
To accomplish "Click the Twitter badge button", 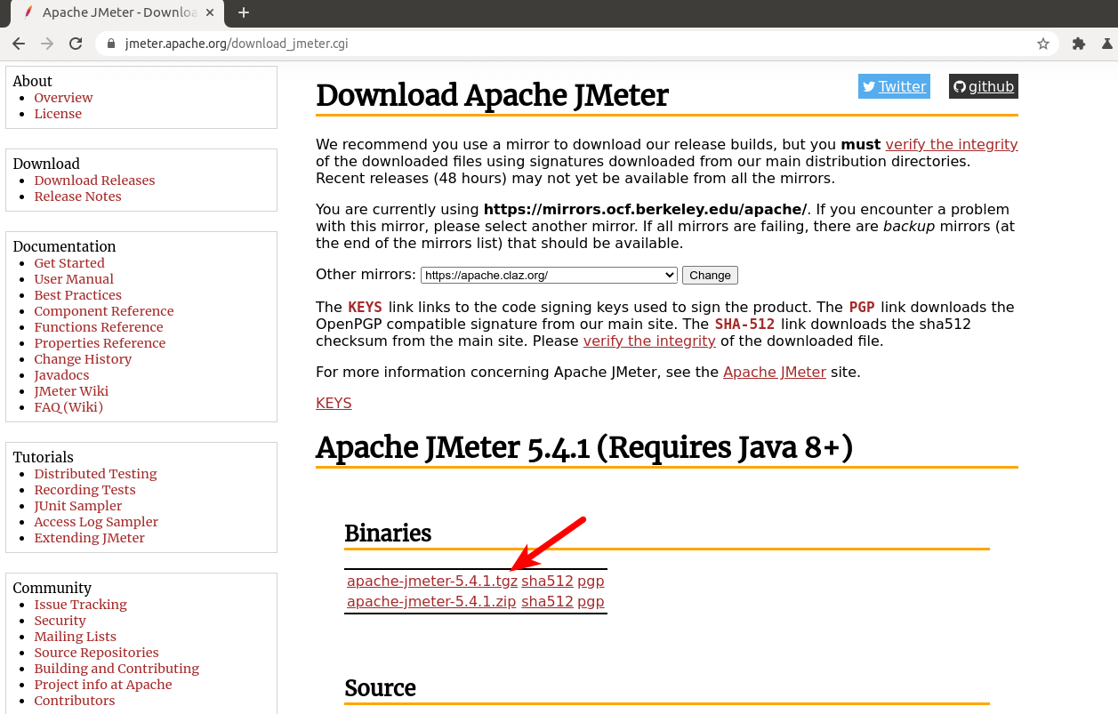I will coord(894,86).
